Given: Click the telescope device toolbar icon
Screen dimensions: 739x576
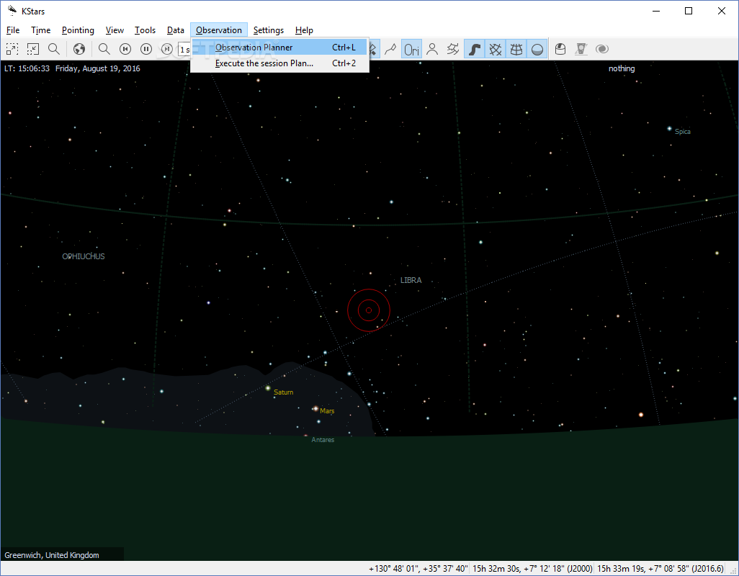Looking at the screenshot, I should click(x=581, y=49).
